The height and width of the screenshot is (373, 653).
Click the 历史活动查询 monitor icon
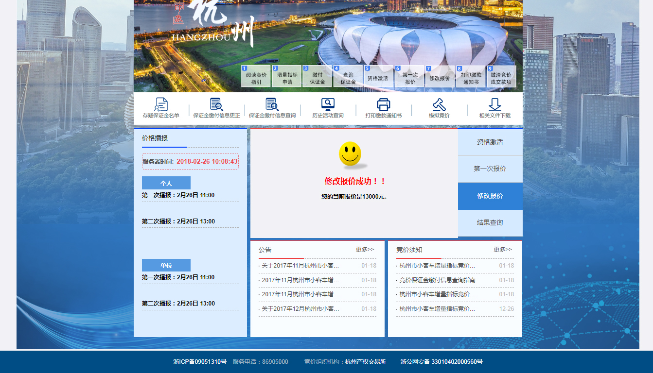[x=328, y=105]
